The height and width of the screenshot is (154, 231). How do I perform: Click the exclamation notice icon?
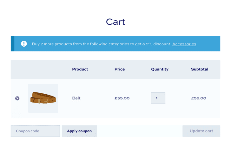pyautogui.click(x=24, y=44)
